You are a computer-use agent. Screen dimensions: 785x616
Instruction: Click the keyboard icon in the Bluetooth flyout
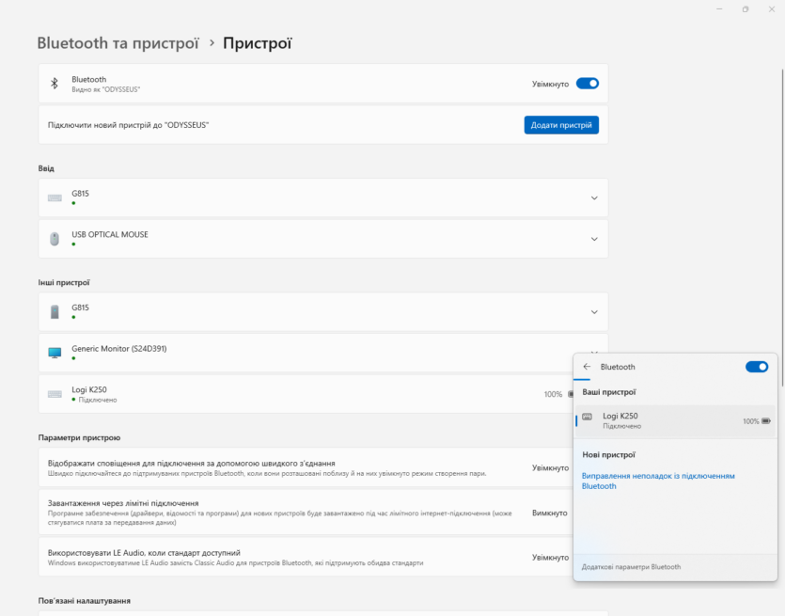tap(588, 418)
